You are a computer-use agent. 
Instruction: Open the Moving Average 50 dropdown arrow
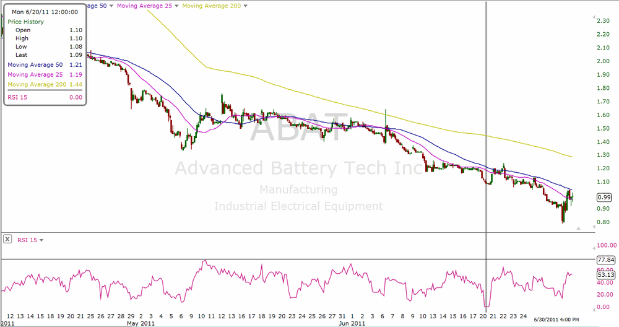(111, 6)
